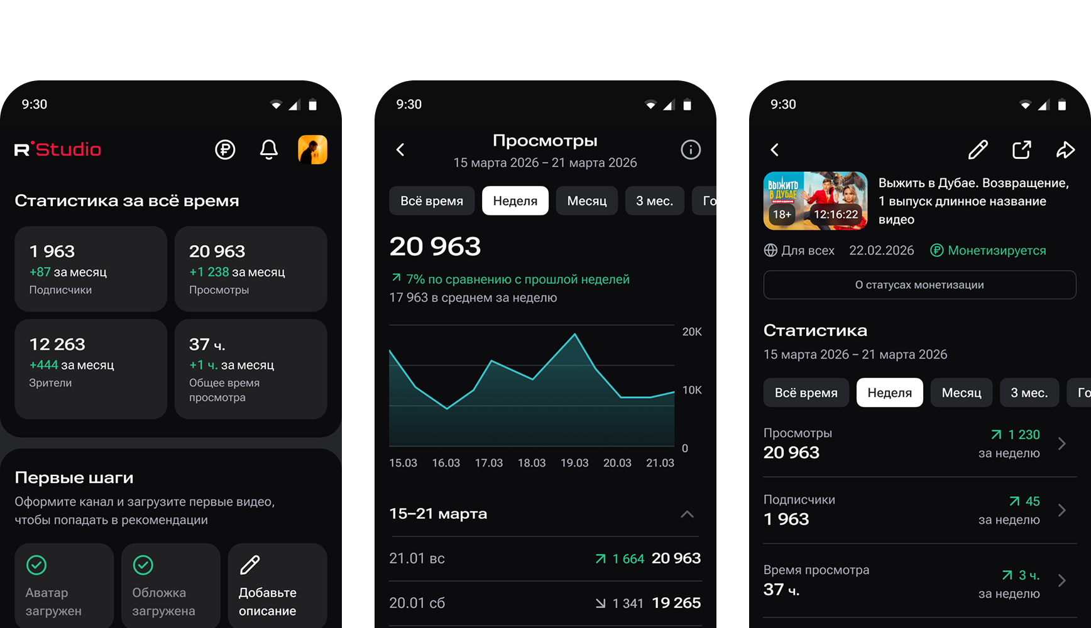The image size is (1091, 628).
Task: Tap the ruble monetization icon in R Studio header
Action: point(225,149)
